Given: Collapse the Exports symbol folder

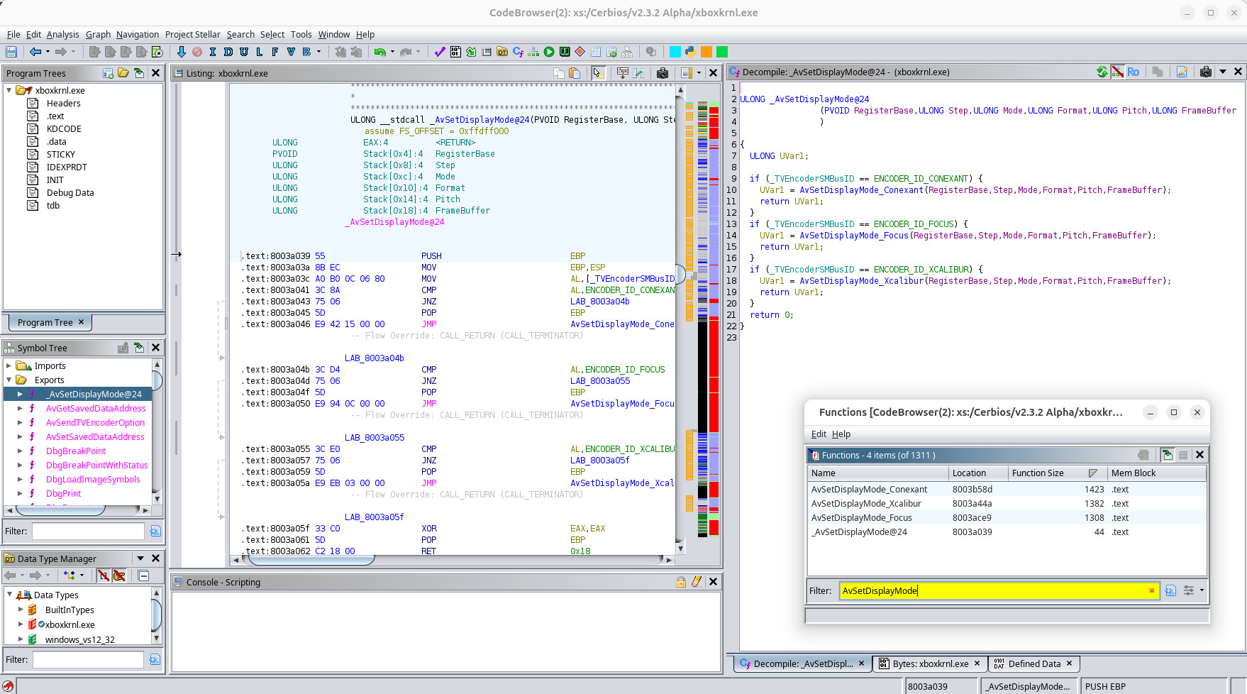Looking at the screenshot, I should pyautogui.click(x=9, y=380).
